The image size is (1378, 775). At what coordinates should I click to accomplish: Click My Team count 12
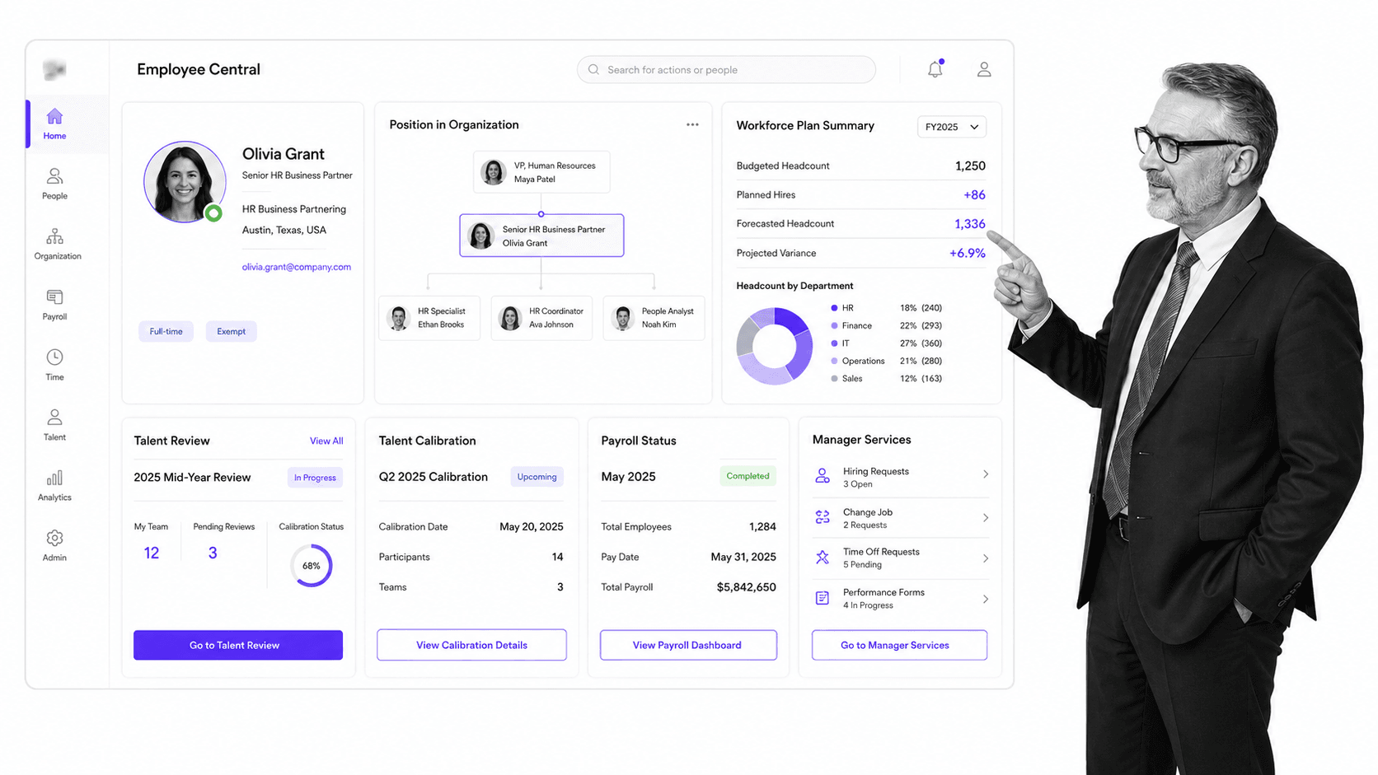point(152,553)
